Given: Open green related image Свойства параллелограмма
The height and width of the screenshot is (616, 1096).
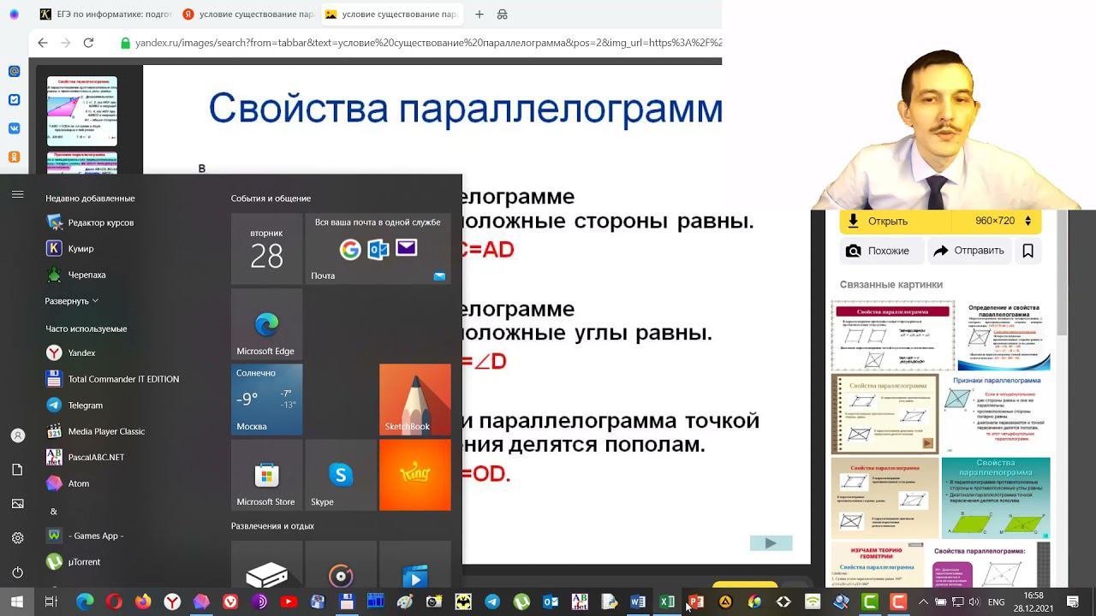Looking at the screenshot, I should [x=996, y=498].
